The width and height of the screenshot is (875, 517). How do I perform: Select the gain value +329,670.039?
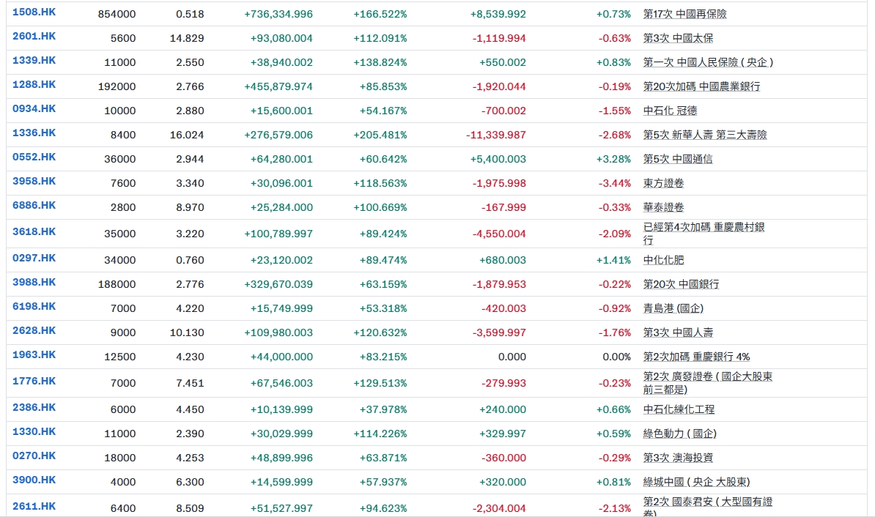[x=278, y=284]
